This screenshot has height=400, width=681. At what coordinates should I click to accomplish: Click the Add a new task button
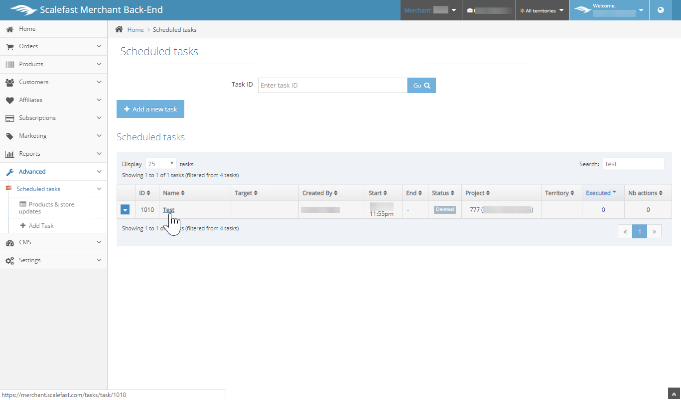[x=150, y=109]
